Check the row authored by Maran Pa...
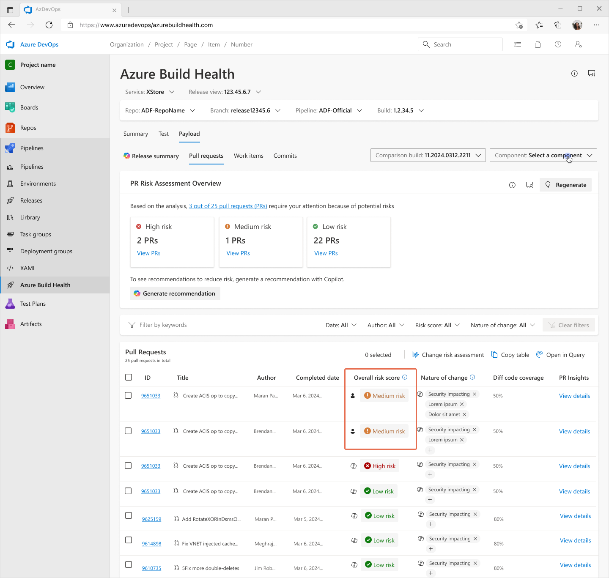 click(128, 395)
